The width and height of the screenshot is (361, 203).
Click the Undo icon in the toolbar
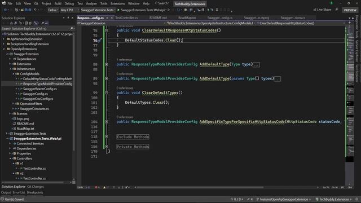tap(35, 10)
